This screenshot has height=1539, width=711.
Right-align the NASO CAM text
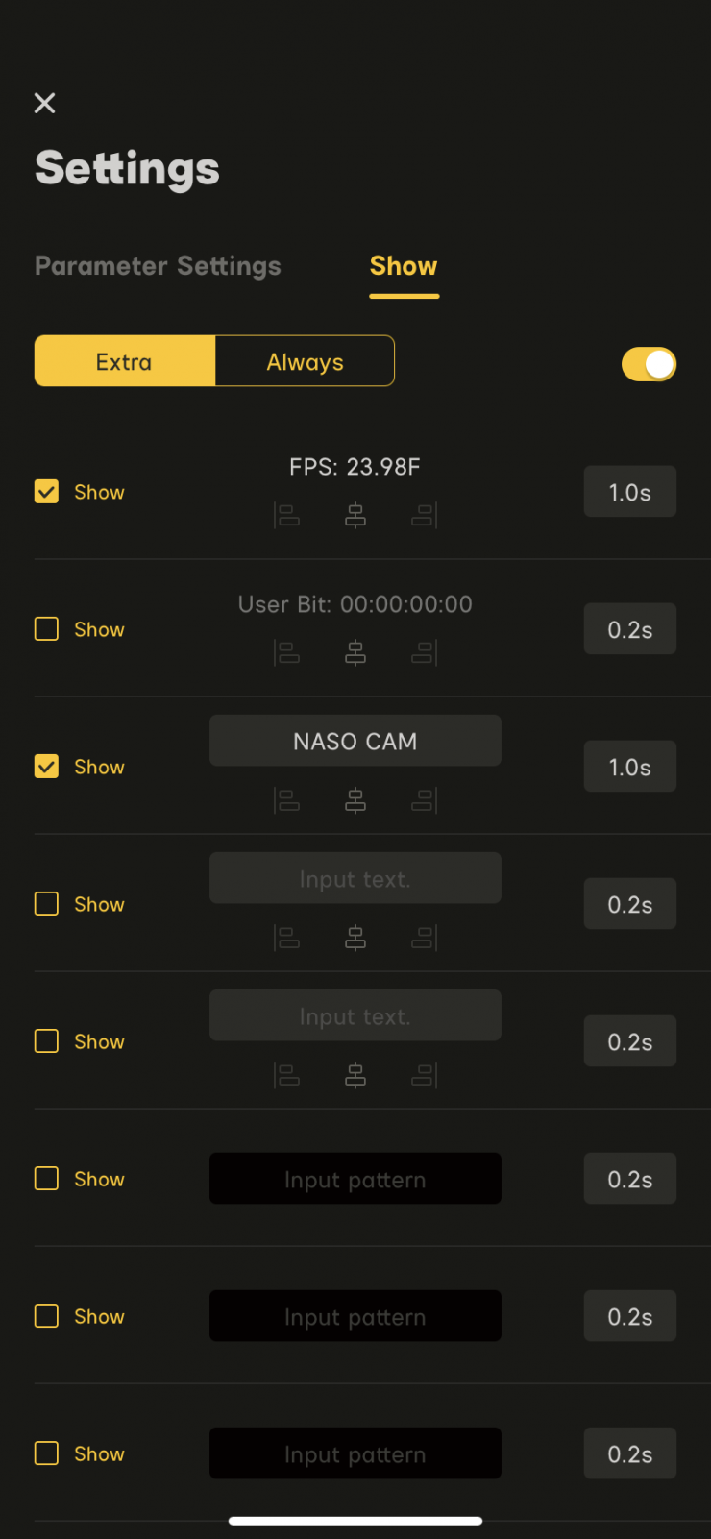(x=424, y=800)
